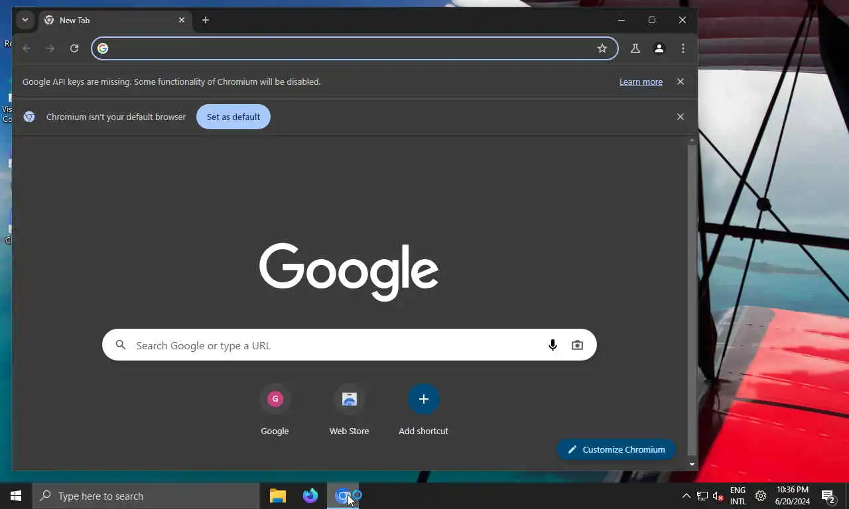Start voice search with microphone icon
849x509 pixels.
(x=553, y=345)
